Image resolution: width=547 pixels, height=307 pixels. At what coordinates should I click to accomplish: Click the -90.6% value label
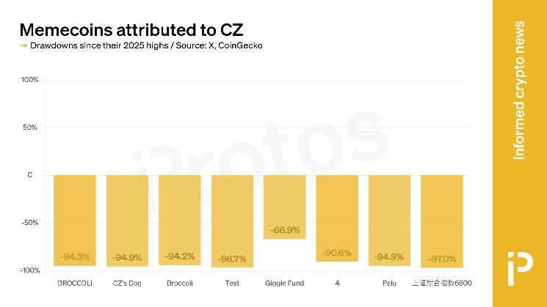337,253
